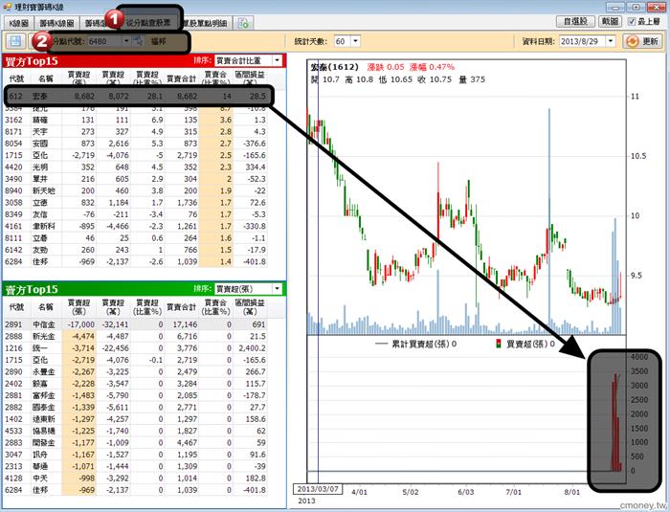Viewport: 670px width, 512px height.
Task: Select row 8940 新天地
Action: pos(136,191)
